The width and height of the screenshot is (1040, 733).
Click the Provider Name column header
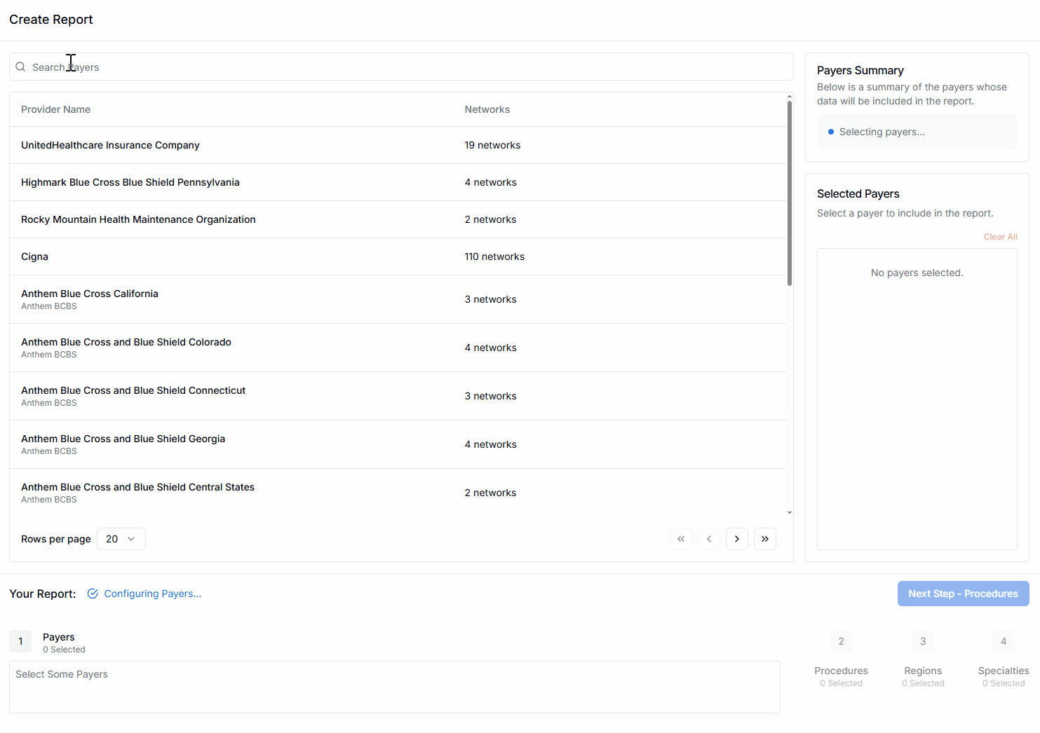pos(55,109)
